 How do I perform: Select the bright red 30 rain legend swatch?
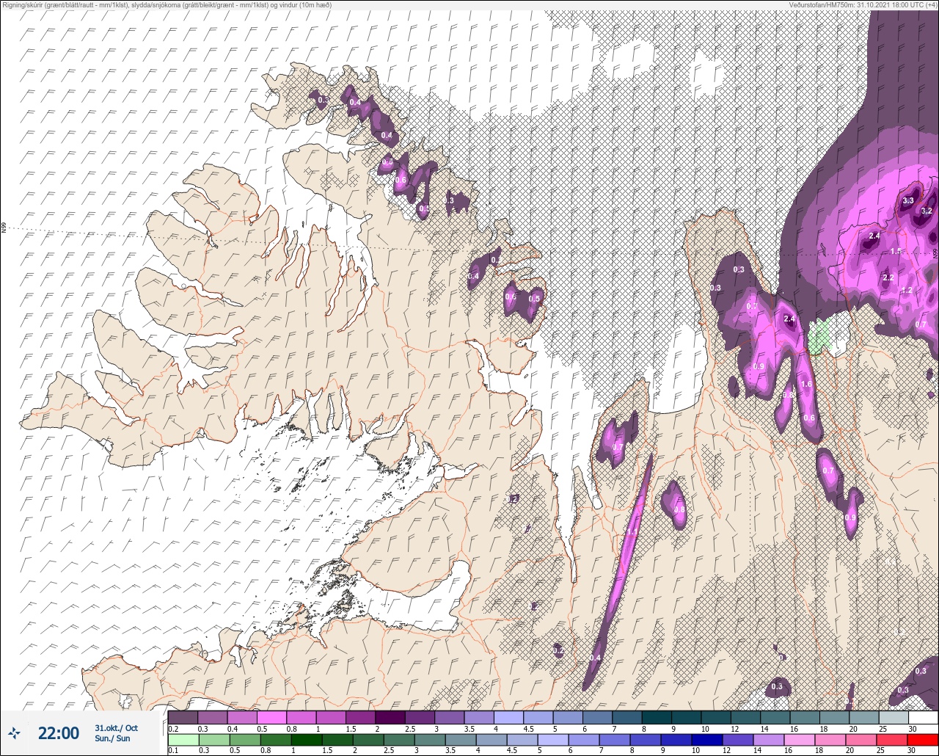[923, 739]
